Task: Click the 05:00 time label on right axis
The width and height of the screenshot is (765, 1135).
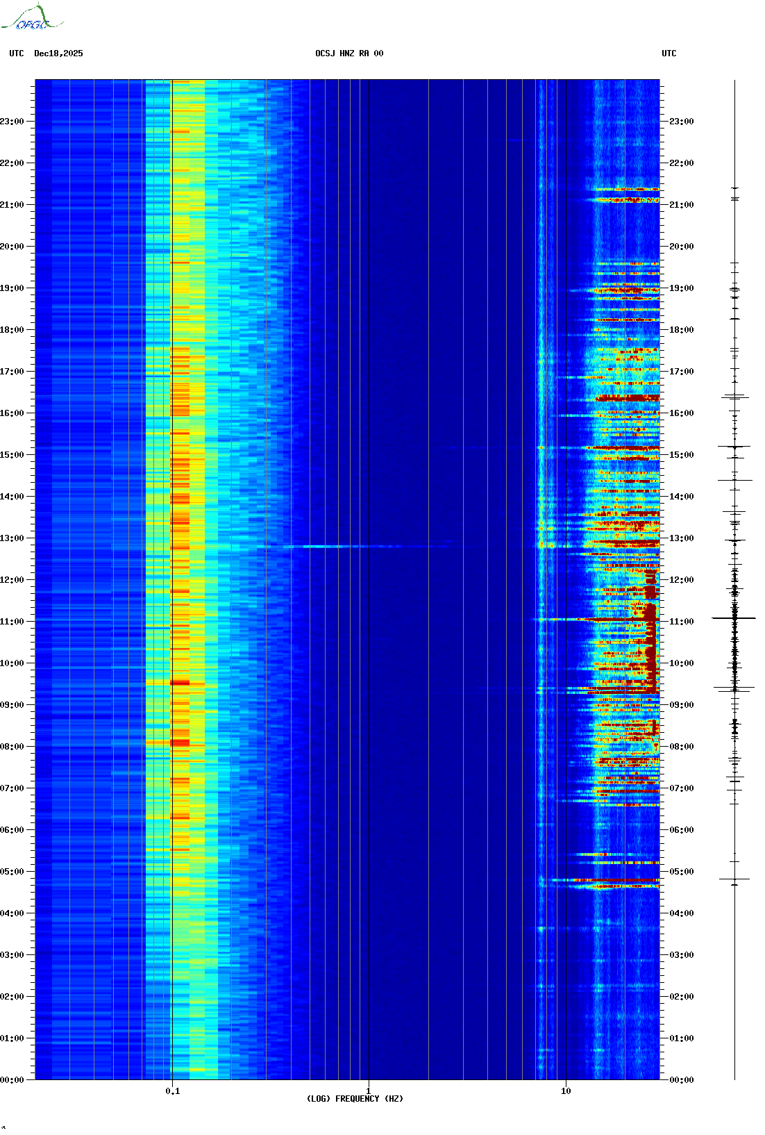Action: [x=681, y=872]
